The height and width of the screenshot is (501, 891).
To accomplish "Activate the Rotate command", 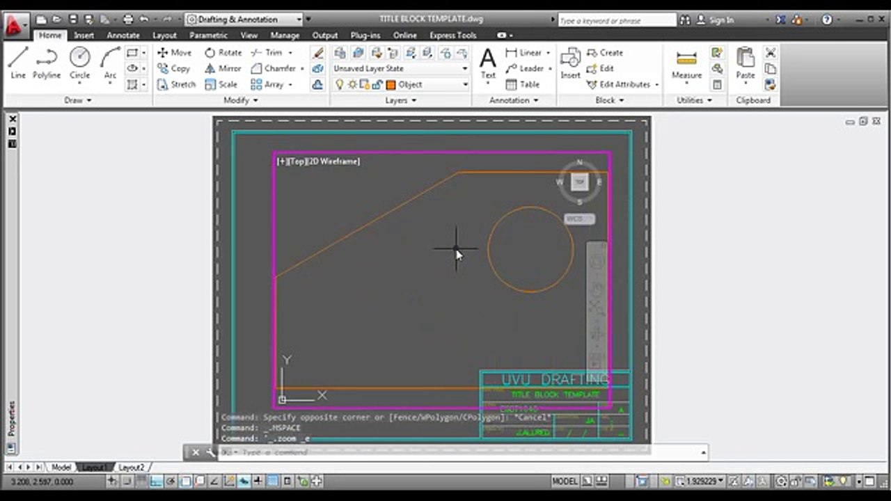I will [x=223, y=52].
